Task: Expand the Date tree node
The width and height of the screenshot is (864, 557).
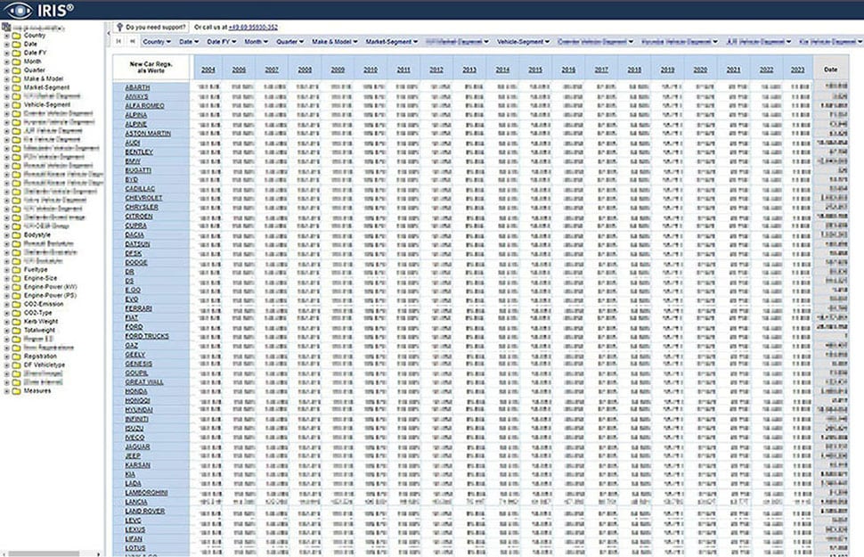Action: (6, 45)
